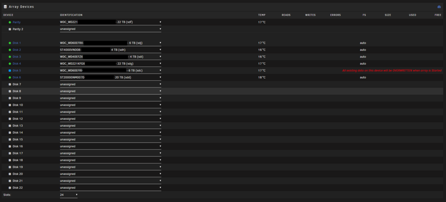
Task: Click the IDENTIFICATION column header
Action: [x=71, y=15]
